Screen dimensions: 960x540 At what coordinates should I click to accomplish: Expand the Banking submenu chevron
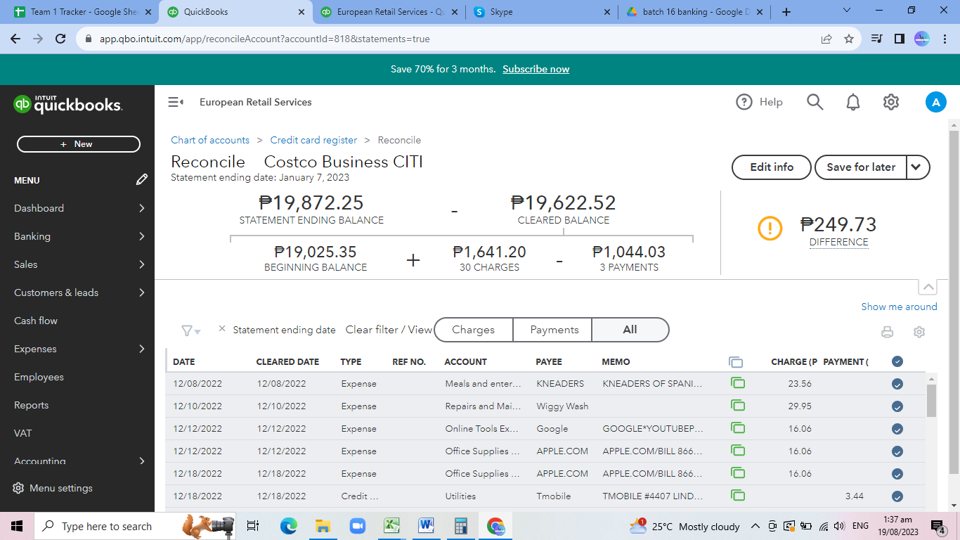pos(142,236)
